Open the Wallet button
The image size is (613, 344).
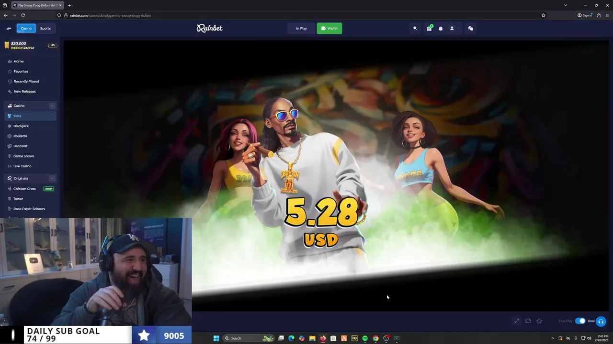329,28
